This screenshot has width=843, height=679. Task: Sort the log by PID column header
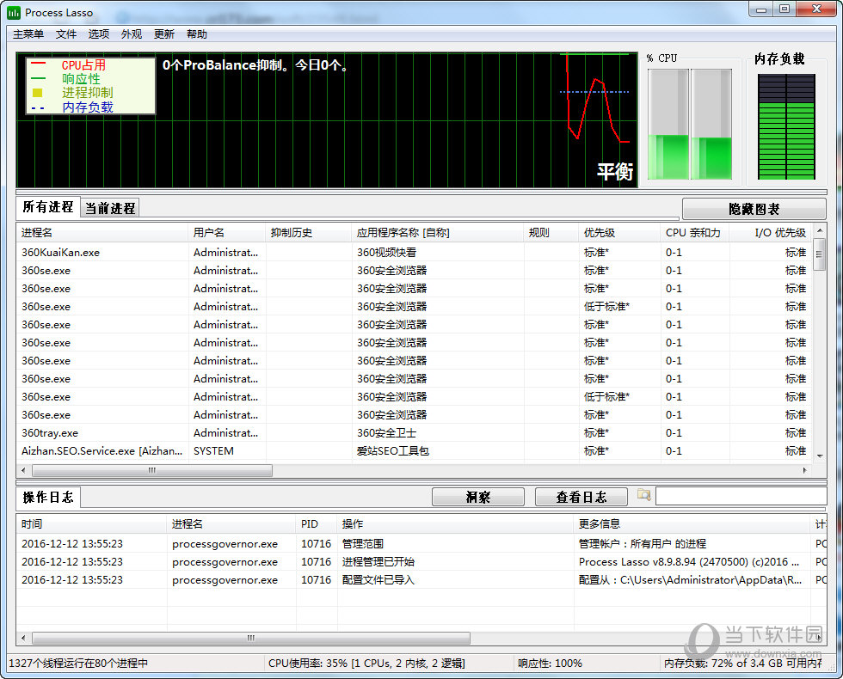(x=317, y=523)
